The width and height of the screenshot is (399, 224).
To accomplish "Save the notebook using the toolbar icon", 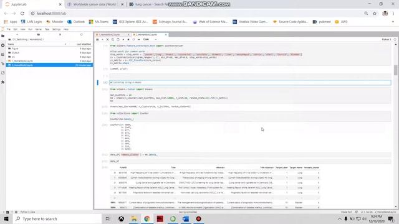I will pos(97,39).
